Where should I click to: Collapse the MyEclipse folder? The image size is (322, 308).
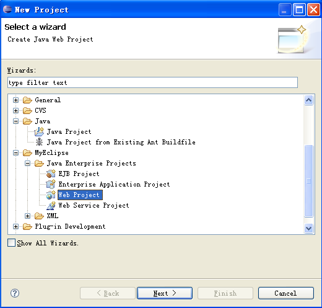pyautogui.click(x=15, y=153)
